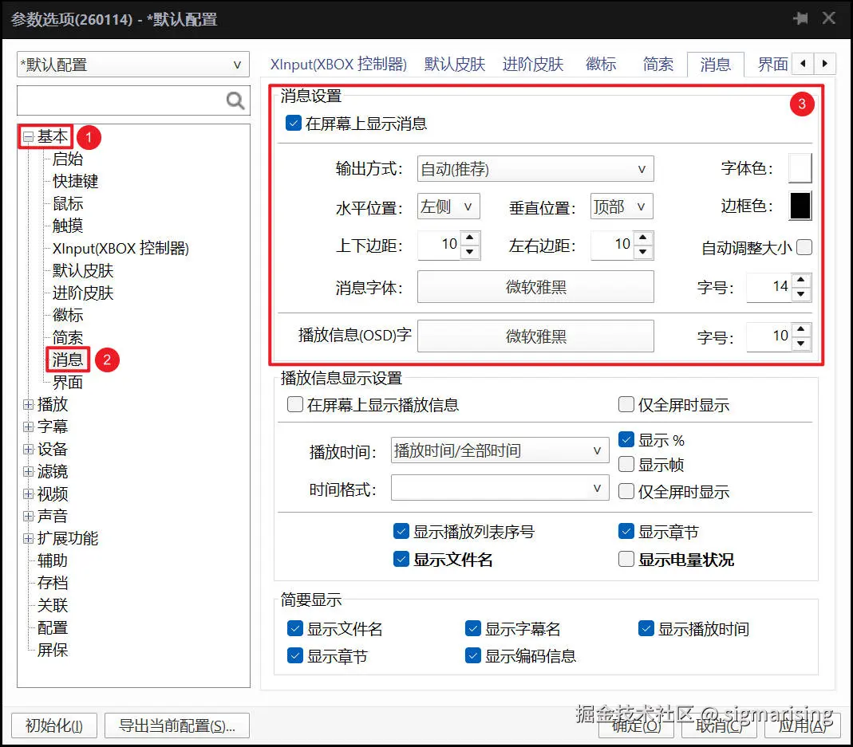853x747 pixels.
Task: Click 微软雅黑 to change the message font
Action: [535, 287]
